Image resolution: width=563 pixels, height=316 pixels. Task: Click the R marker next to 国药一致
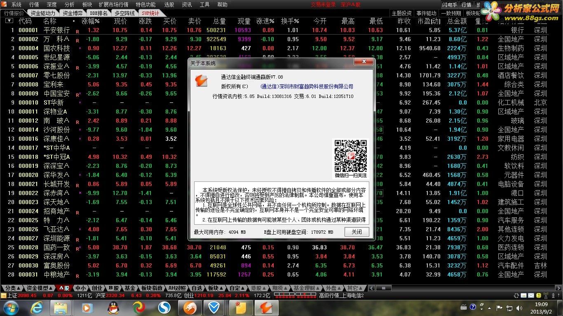point(78,249)
